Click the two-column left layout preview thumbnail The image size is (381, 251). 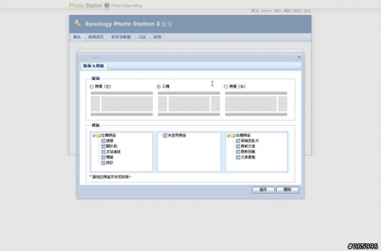tap(121, 104)
